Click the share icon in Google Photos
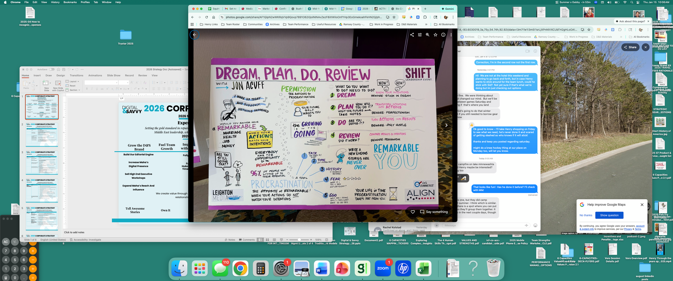Viewport: 673px width, 281px height. tap(412, 35)
